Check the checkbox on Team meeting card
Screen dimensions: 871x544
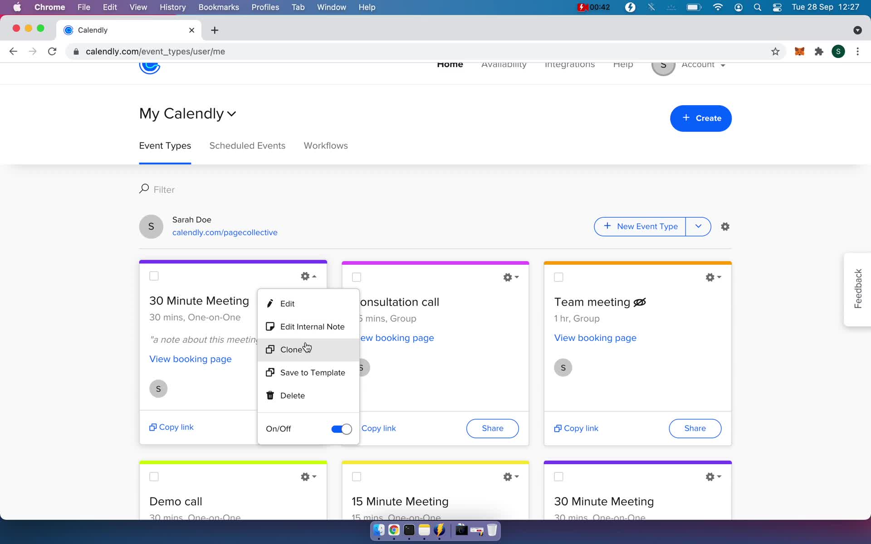558,276
